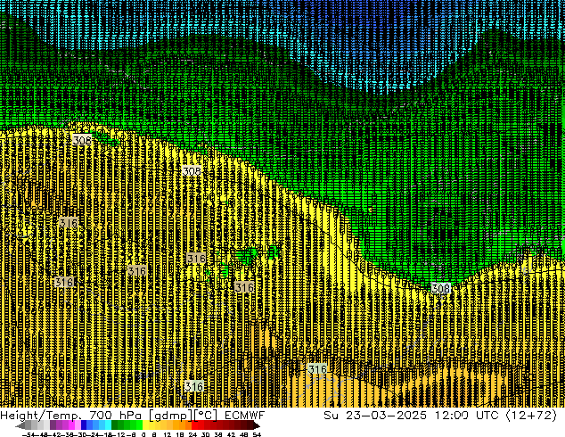Click the '54' legend value
565x437 pixels.
click(x=257, y=434)
